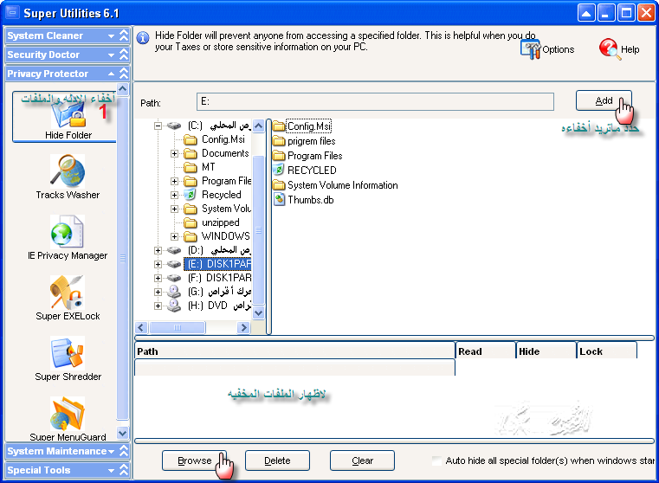
Task: Select the MT folder in tree
Action: [x=200, y=167]
